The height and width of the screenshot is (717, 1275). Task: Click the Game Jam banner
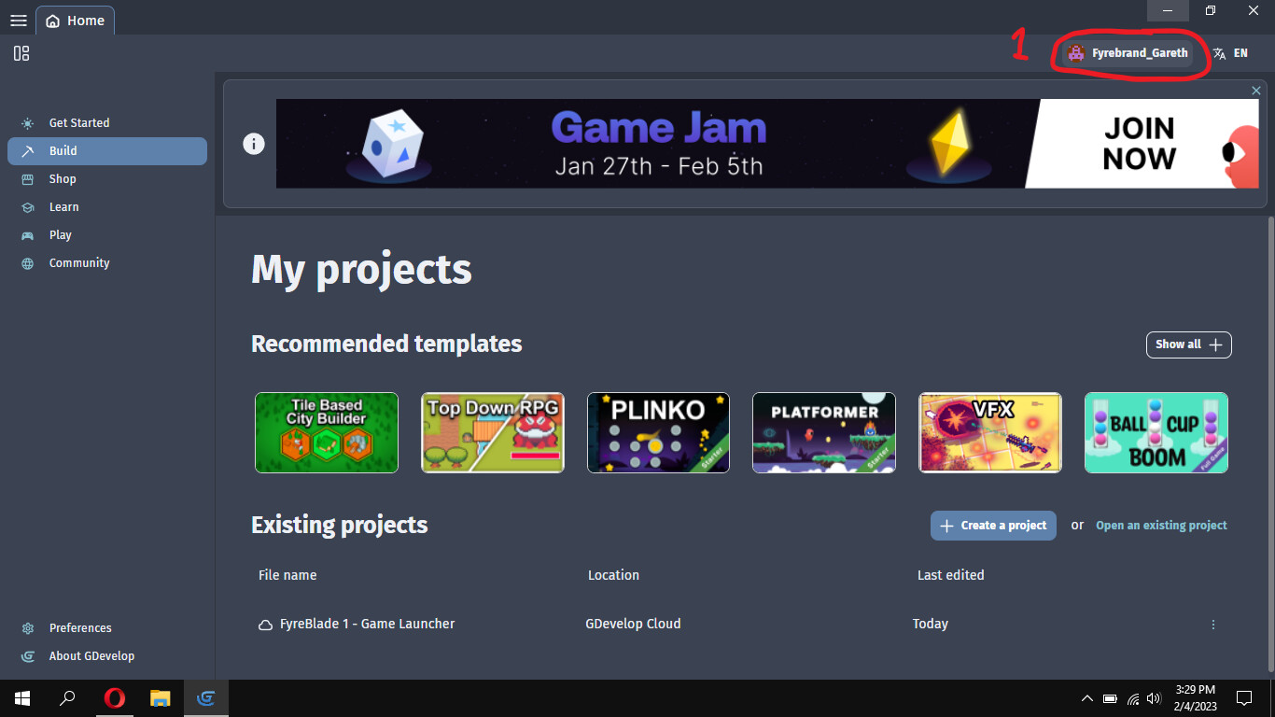[x=767, y=144]
